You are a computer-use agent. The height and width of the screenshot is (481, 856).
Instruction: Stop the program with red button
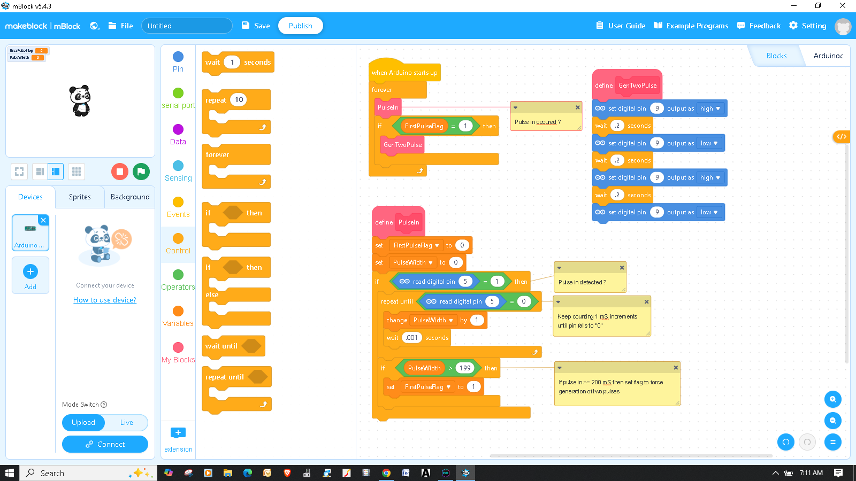(120, 172)
